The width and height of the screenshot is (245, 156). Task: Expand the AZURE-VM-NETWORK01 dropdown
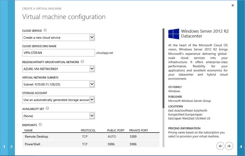(x=59, y=69)
